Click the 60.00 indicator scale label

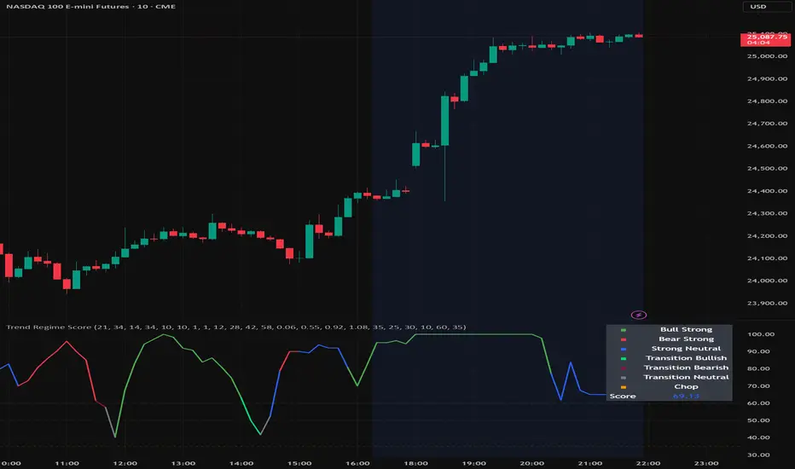coord(758,403)
